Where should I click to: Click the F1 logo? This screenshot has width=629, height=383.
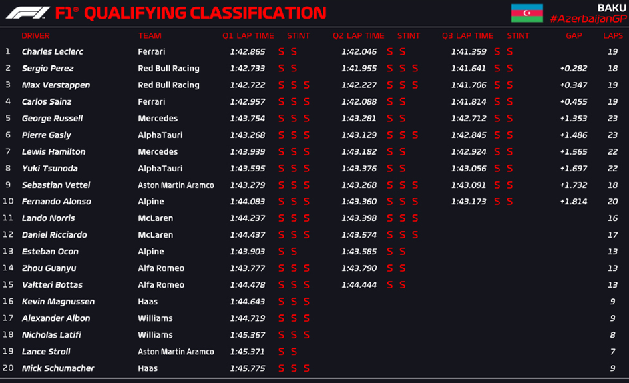pyautogui.click(x=27, y=13)
